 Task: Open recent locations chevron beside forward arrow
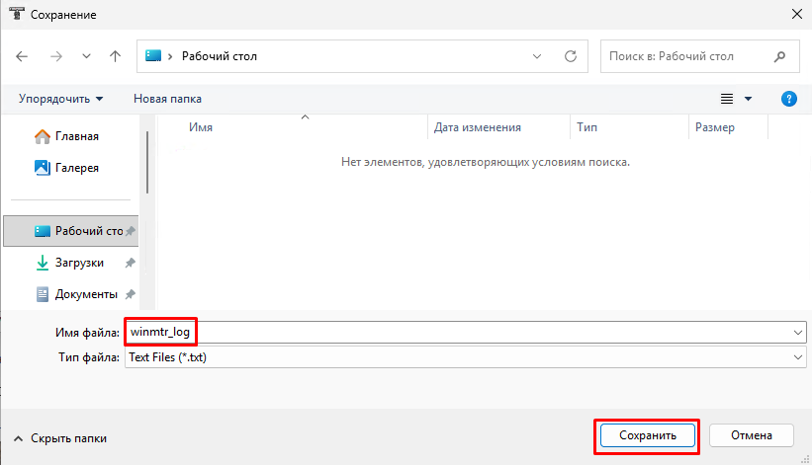(86, 56)
